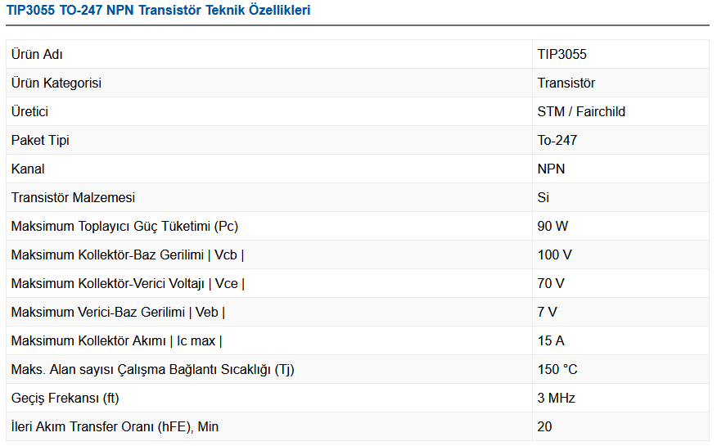Click the TIP3055 product name value
This screenshot has width=717, height=446.
point(561,55)
